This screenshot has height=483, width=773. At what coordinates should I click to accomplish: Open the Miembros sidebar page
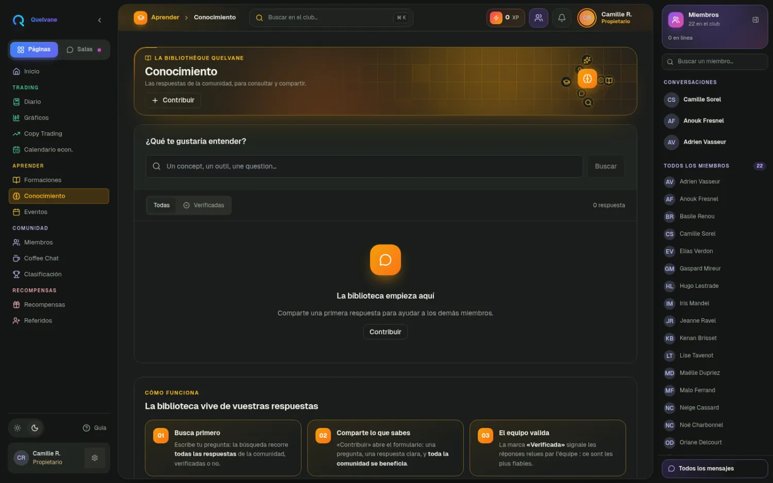point(59,243)
